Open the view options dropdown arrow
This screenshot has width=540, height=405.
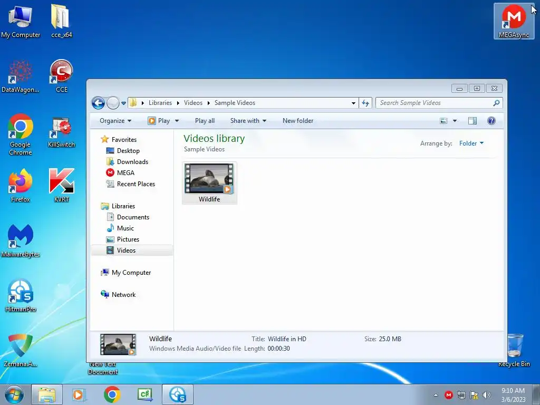pyautogui.click(x=455, y=121)
